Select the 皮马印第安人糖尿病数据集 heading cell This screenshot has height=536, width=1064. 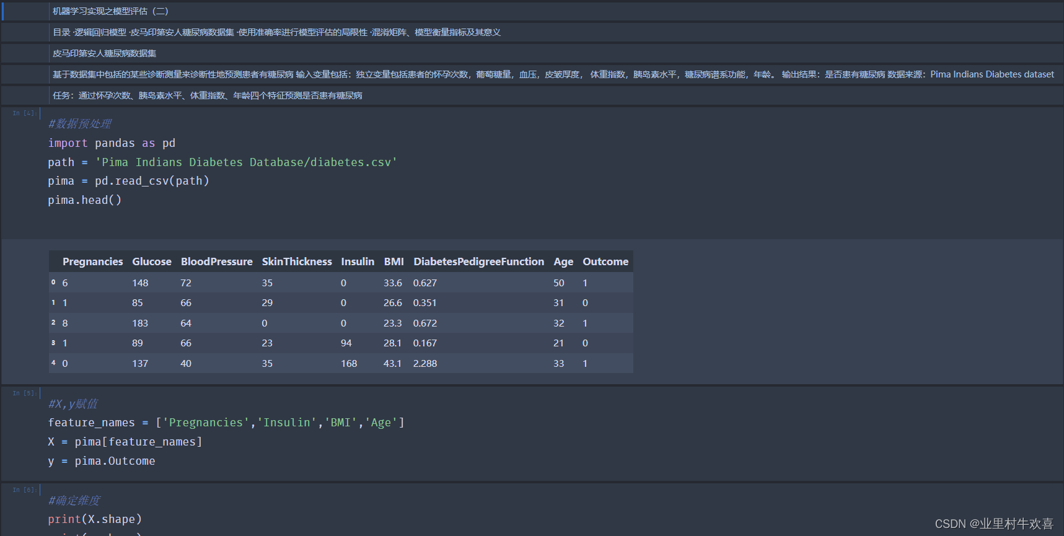[104, 53]
